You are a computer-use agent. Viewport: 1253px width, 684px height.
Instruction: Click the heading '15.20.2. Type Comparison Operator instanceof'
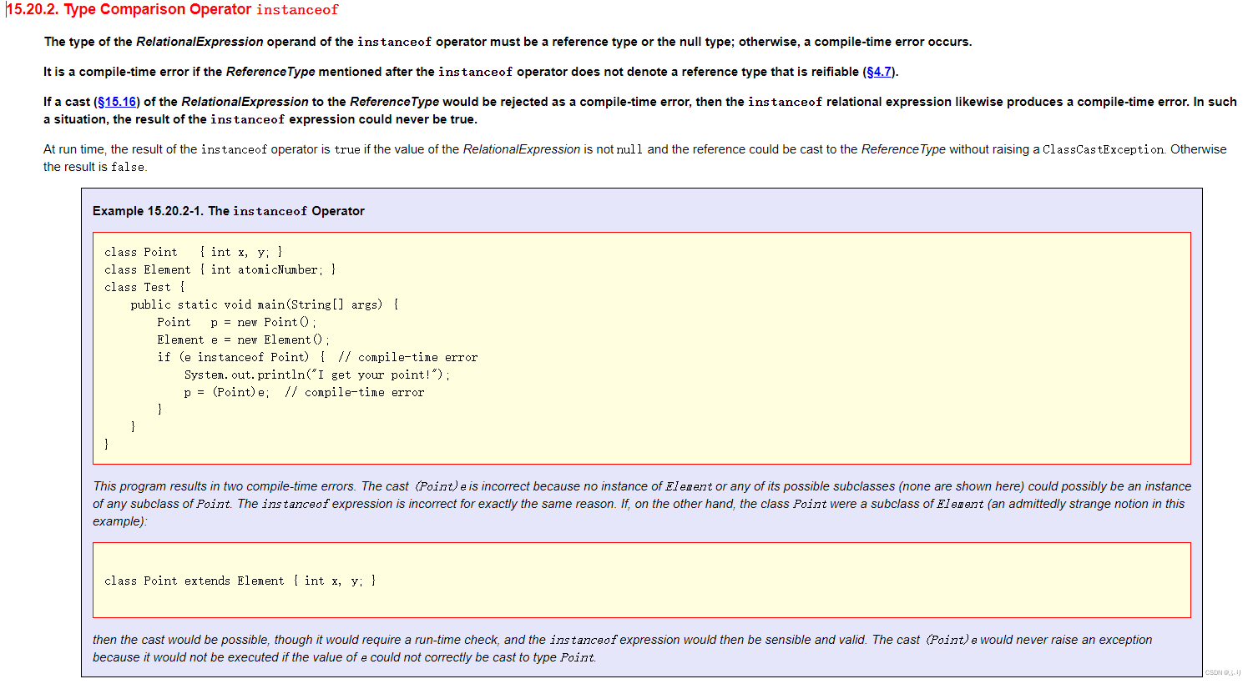tap(173, 10)
